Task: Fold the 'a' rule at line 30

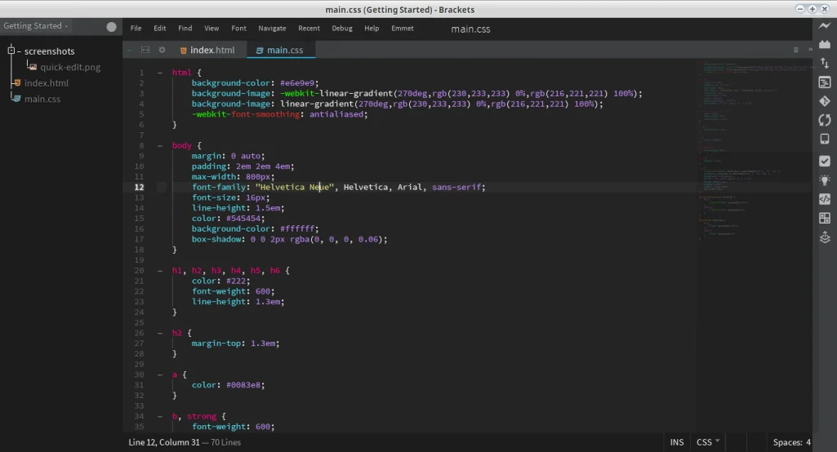Action: tap(159, 374)
